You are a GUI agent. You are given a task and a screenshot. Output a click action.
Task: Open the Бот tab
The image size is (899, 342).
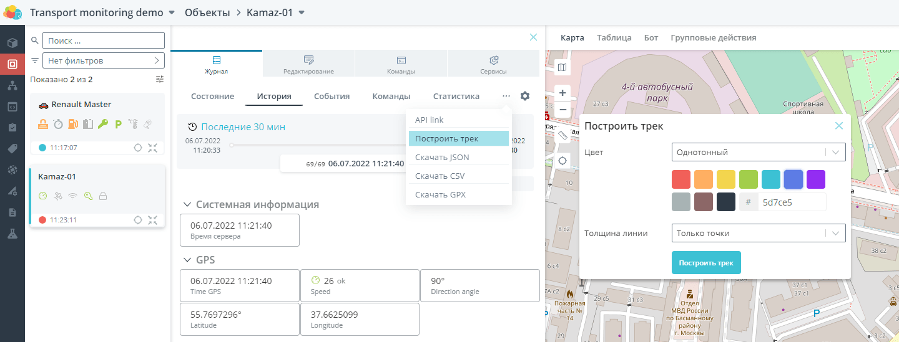651,37
